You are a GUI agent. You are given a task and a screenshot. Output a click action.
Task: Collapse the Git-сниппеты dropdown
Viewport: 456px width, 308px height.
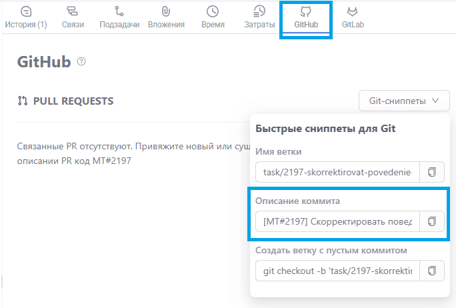[404, 101]
